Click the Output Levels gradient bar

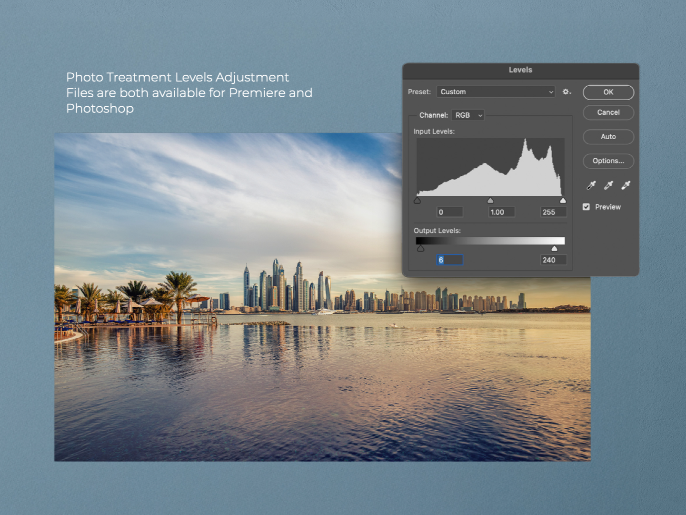pyautogui.click(x=490, y=241)
